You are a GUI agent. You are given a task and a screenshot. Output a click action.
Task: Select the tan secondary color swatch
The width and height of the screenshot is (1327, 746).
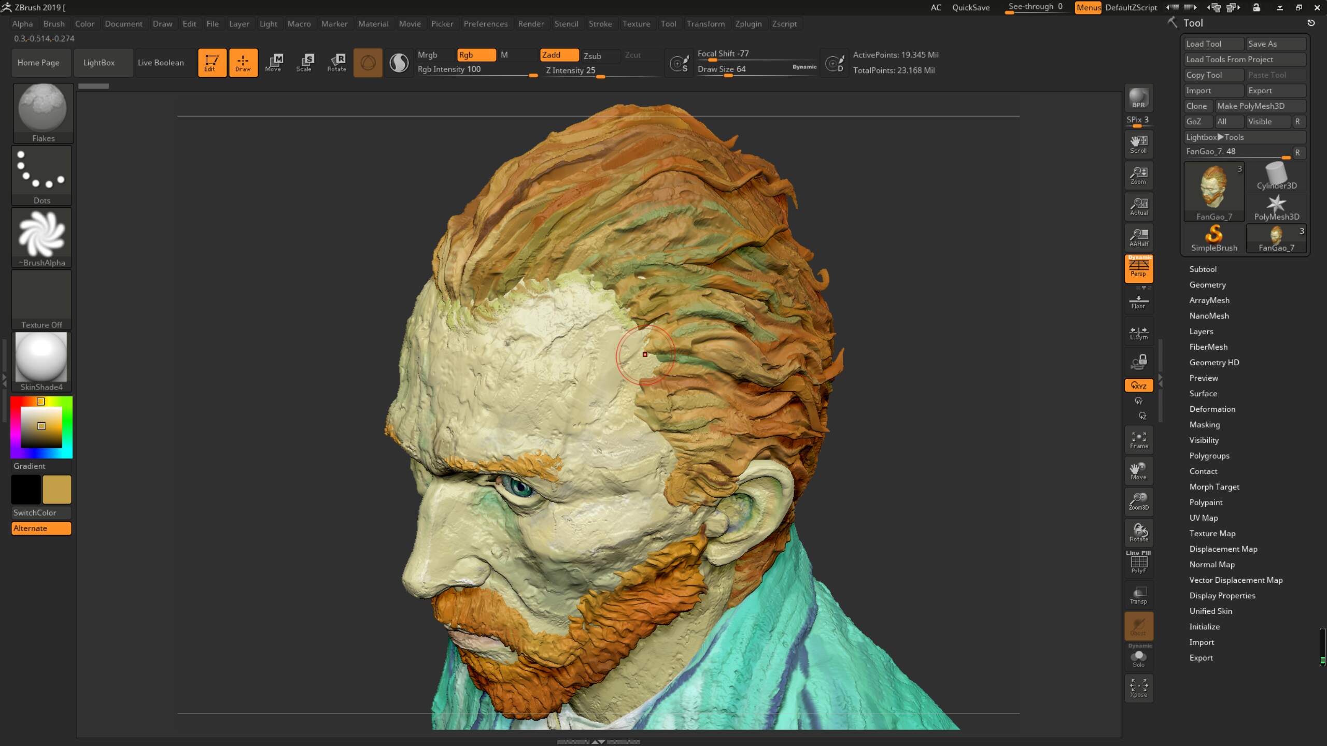pos(57,489)
